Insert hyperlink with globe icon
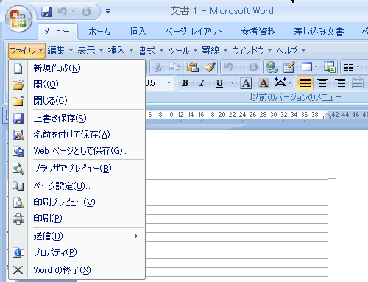368x282 pixels. tap(272, 67)
